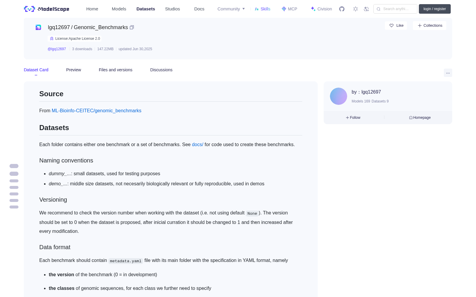
Task: Click the search magnifier icon
Action: (x=378, y=9)
